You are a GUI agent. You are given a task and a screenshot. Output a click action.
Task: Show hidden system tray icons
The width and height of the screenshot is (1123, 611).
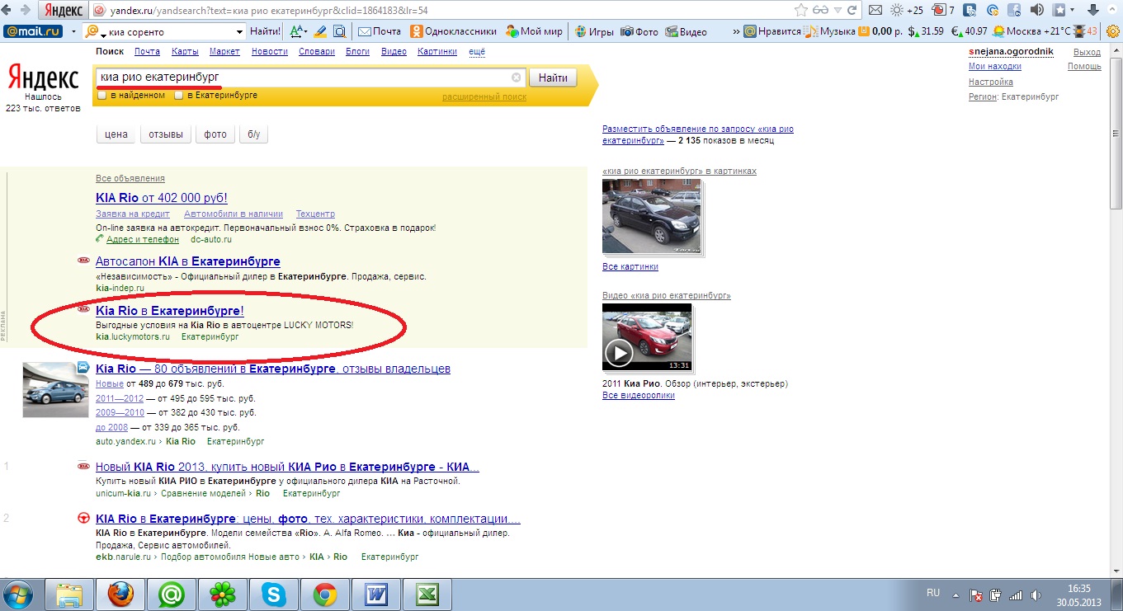point(954,594)
